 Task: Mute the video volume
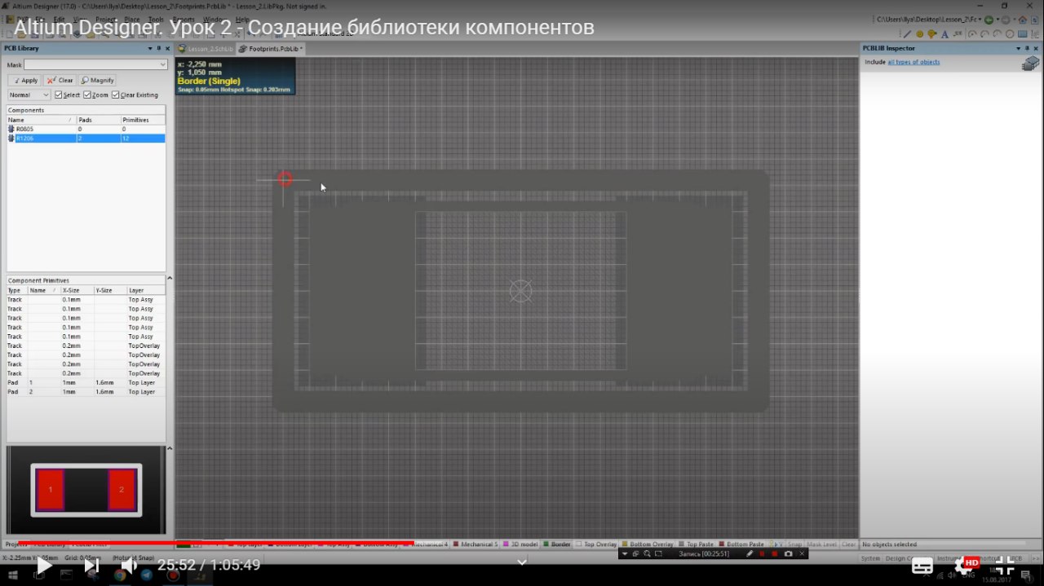(x=129, y=565)
